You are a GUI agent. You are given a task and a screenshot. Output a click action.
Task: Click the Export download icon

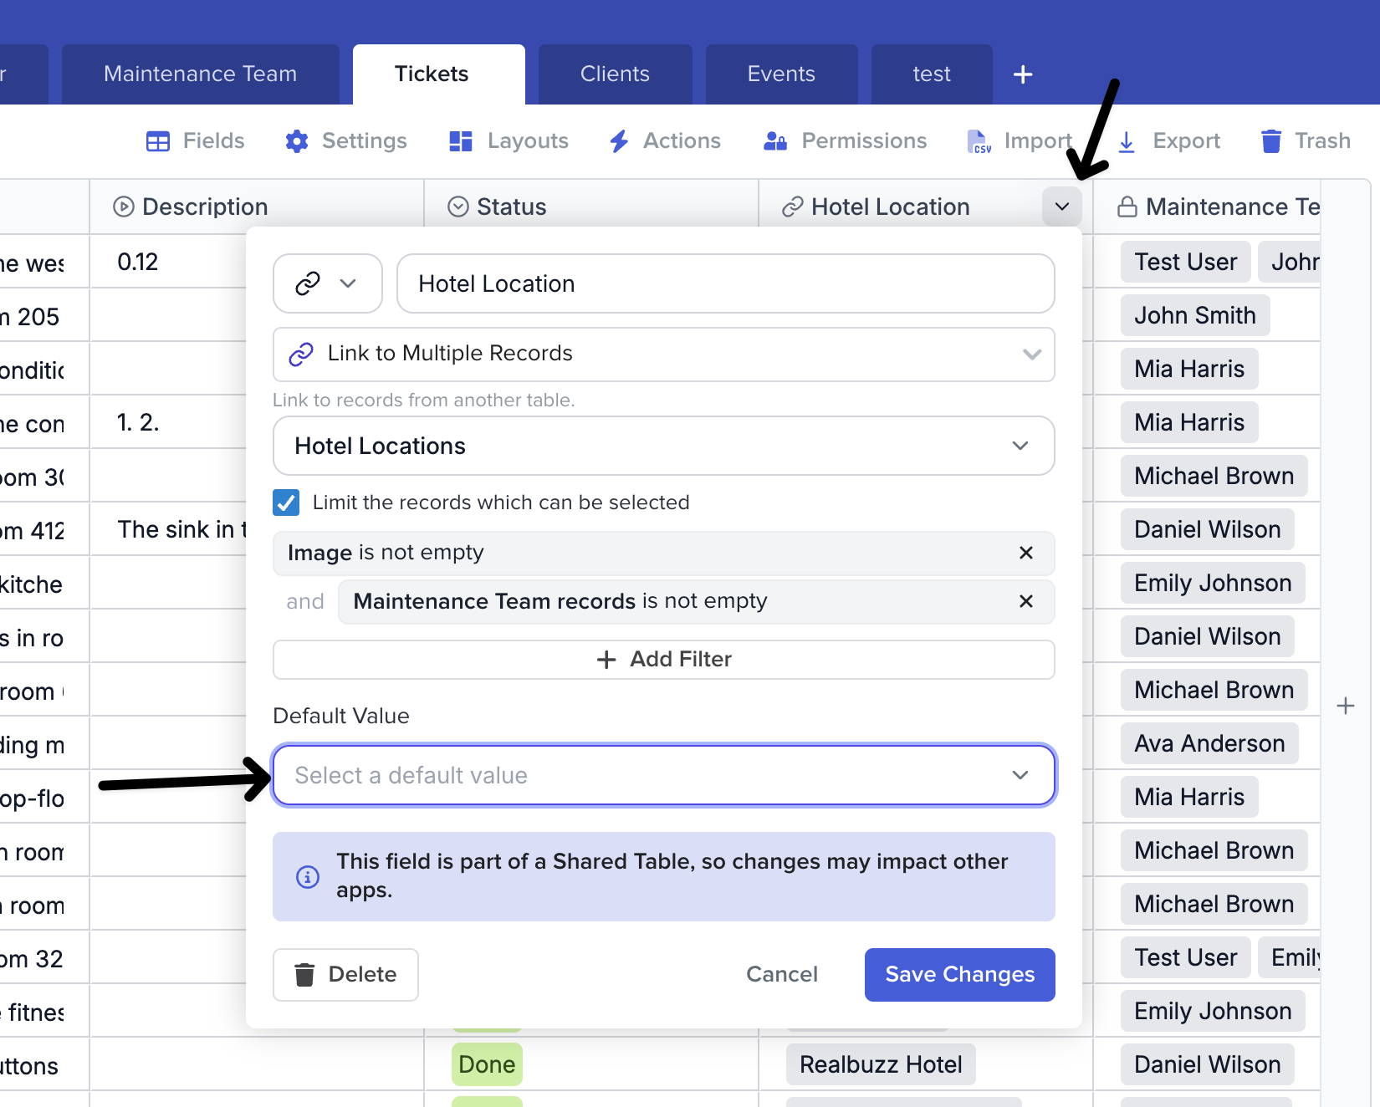(1127, 141)
